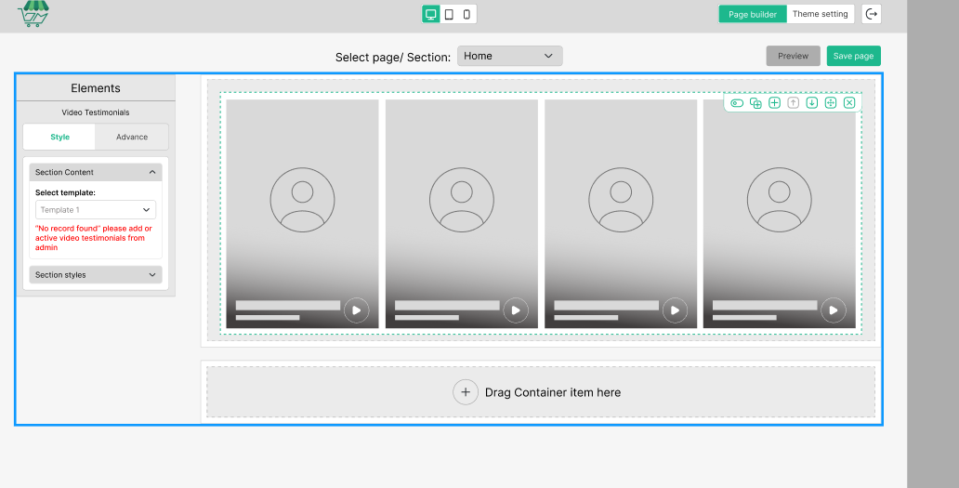The width and height of the screenshot is (959, 488).
Task: Play the fourth video testimonial
Action: point(834,310)
